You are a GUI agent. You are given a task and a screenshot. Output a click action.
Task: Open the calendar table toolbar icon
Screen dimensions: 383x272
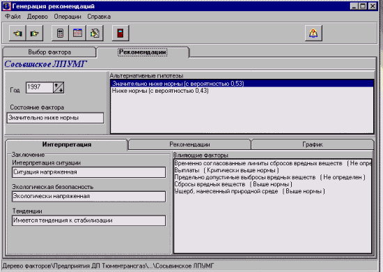77,33
